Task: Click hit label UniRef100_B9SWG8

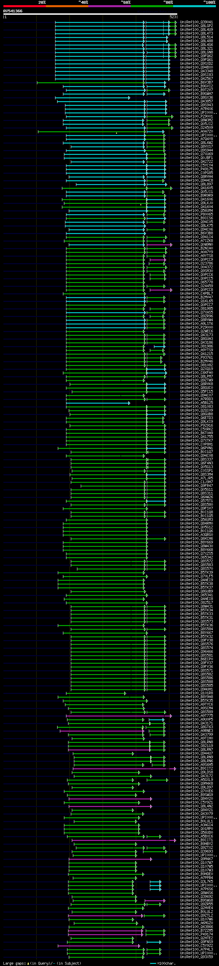Action: pos(196,900)
